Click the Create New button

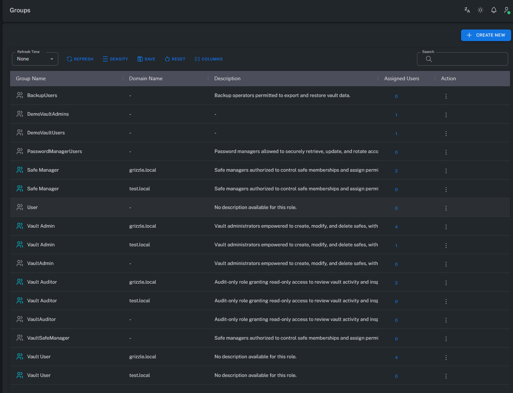[x=486, y=35]
